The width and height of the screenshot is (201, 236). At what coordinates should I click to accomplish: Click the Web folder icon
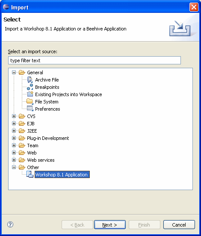[x=22, y=153]
